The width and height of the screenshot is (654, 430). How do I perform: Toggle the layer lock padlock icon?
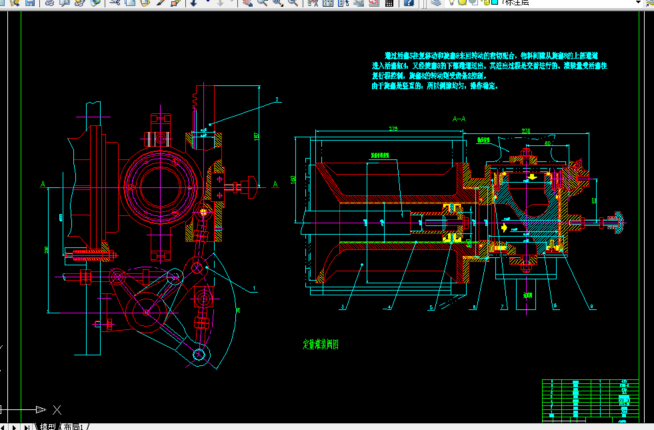[x=486, y=2]
